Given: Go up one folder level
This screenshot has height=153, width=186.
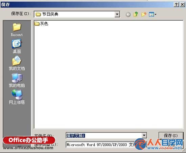Looking at the screenshot, I should pos(136,14).
